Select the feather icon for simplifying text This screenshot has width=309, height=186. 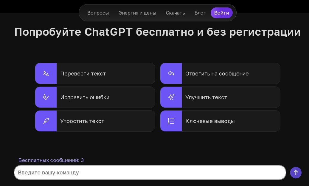46,121
